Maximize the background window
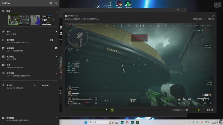223x125 pixels. (x=181, y=10)
